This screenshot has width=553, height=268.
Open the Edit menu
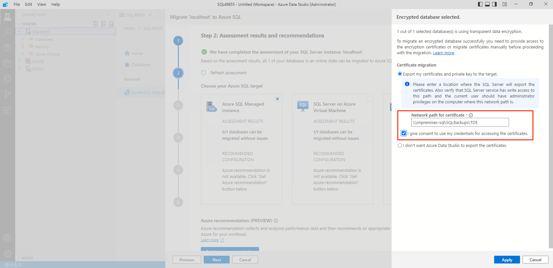[28, 4]
